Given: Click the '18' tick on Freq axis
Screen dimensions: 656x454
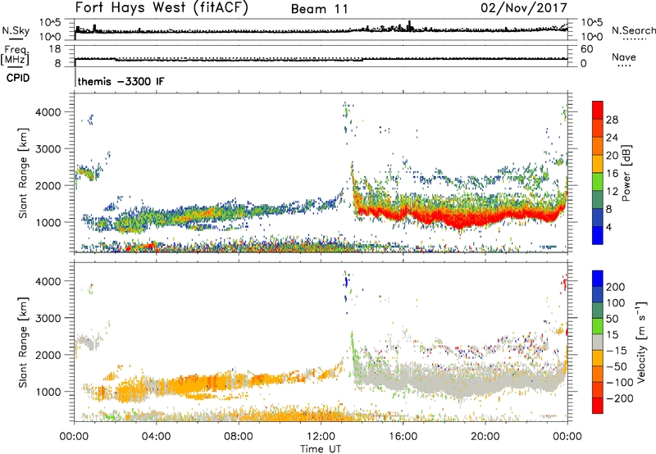Looking at the screenshot, I should pyautogui.click(x=54, y=49).
